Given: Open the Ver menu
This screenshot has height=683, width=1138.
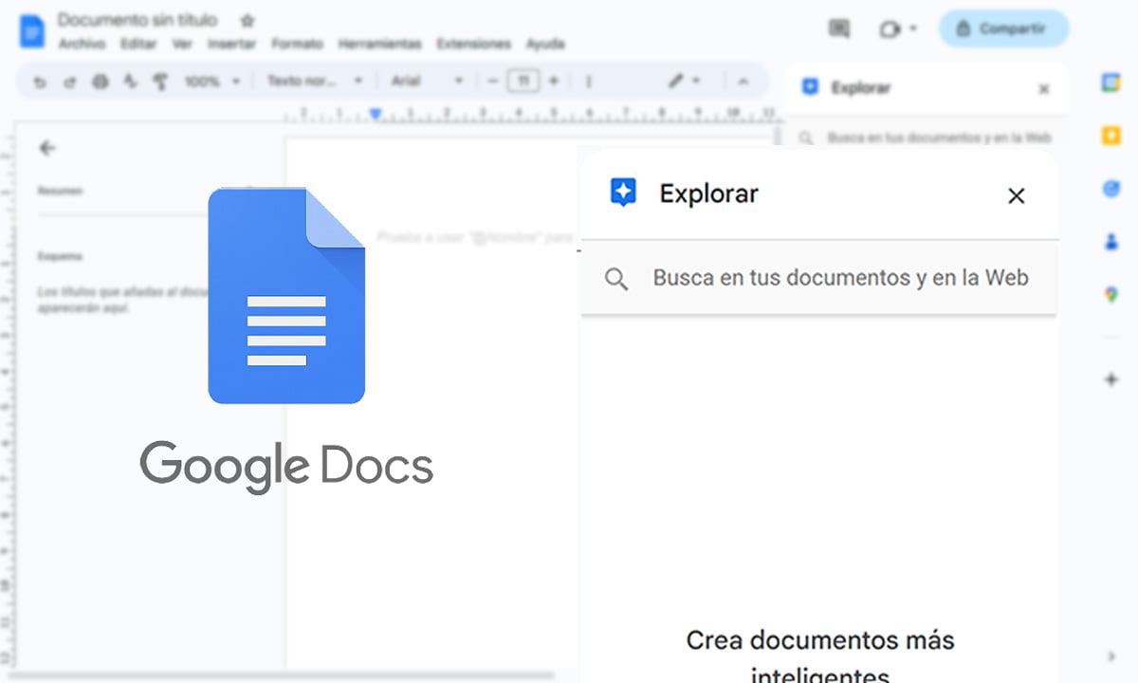Looking at the screenshot, I should [x=182, y=44].
